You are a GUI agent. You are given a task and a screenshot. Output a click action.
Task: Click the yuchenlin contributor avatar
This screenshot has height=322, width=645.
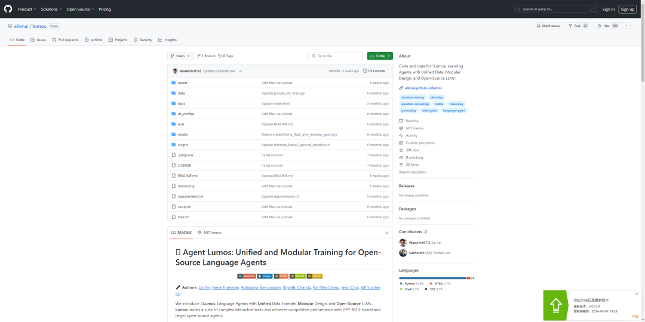403,253
